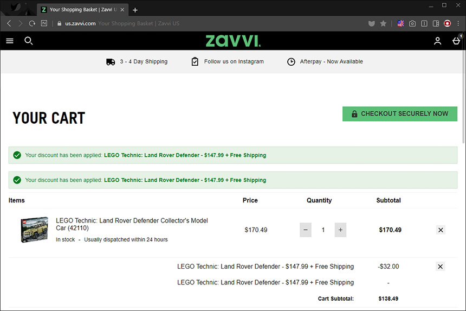Open browser three-dot menu

[458, 23]
